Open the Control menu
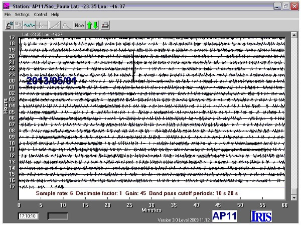This screenshot has height=225, width=301. [x=40, y=15]
